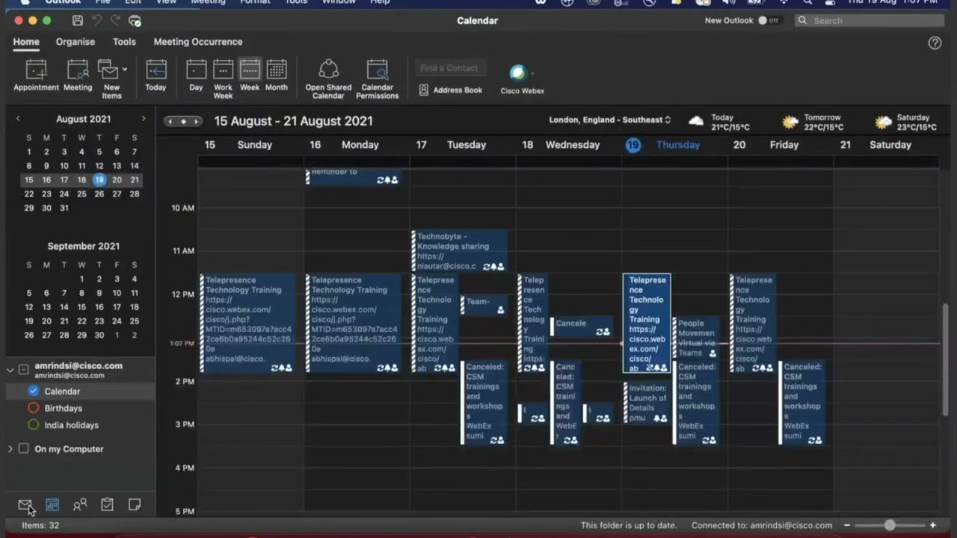Select the Calendar view icon in sidebar footer
Screen dimensions: 957x538
[52, 505]
